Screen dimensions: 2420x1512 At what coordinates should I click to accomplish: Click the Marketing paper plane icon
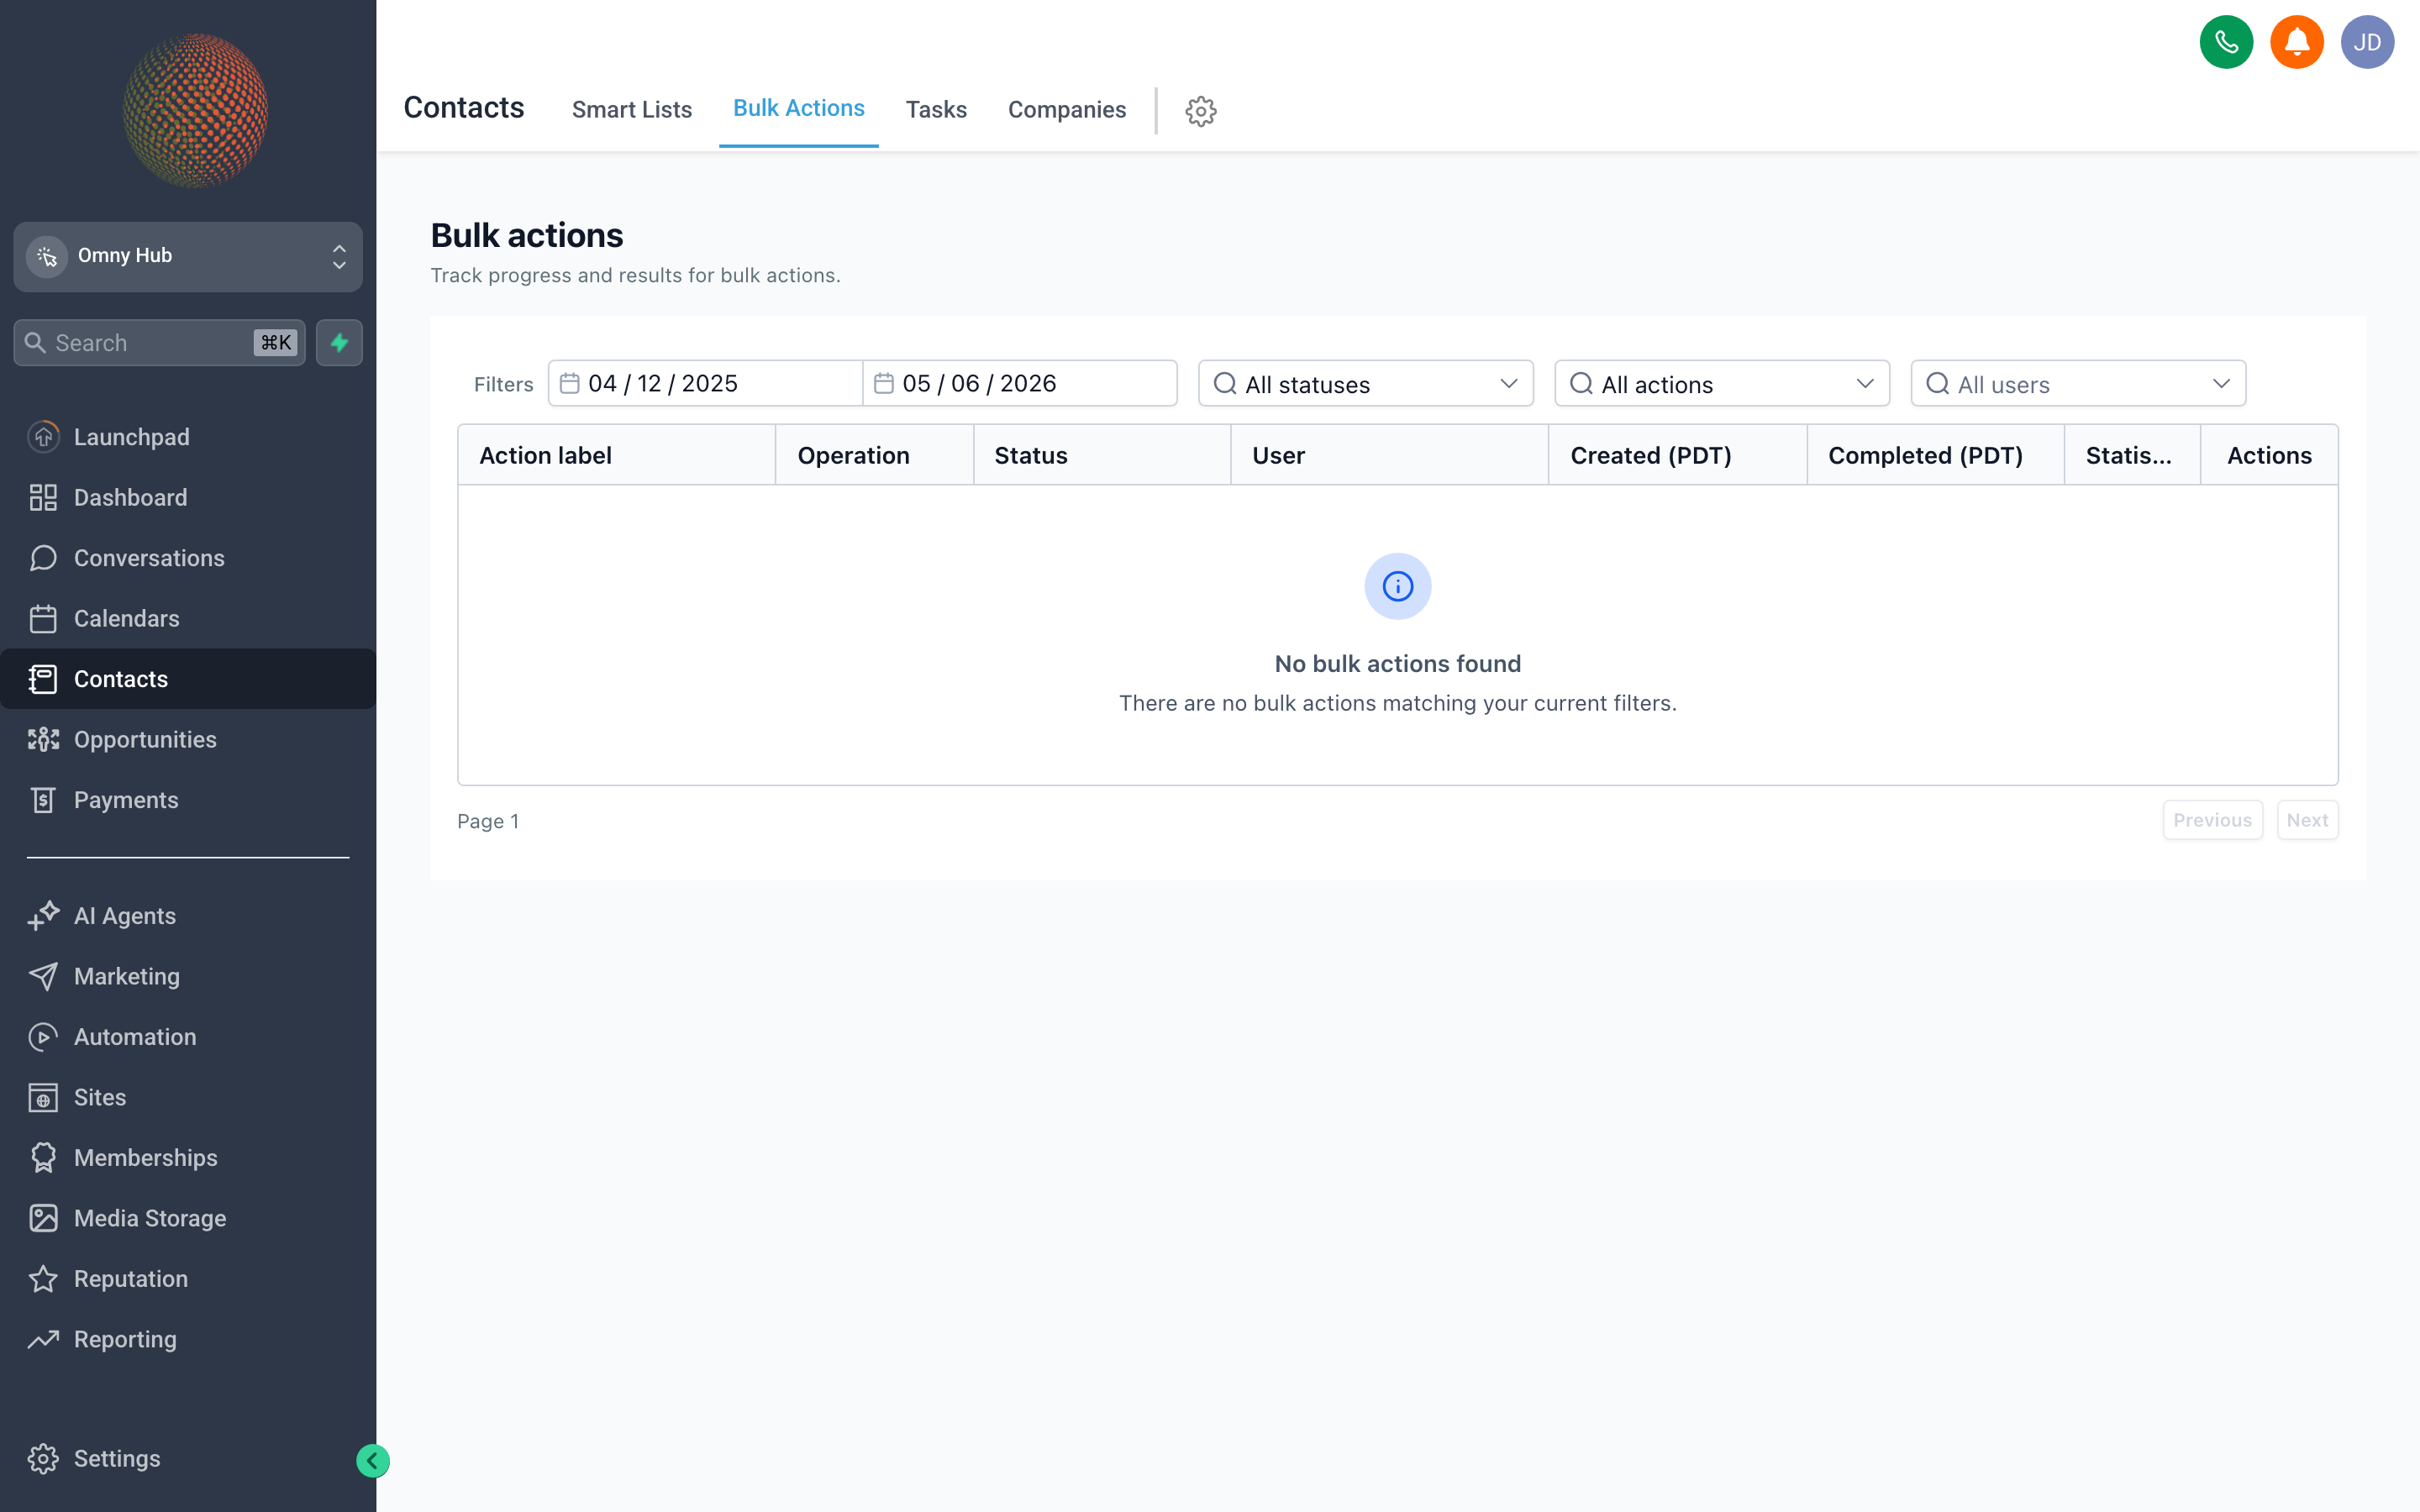43,976
